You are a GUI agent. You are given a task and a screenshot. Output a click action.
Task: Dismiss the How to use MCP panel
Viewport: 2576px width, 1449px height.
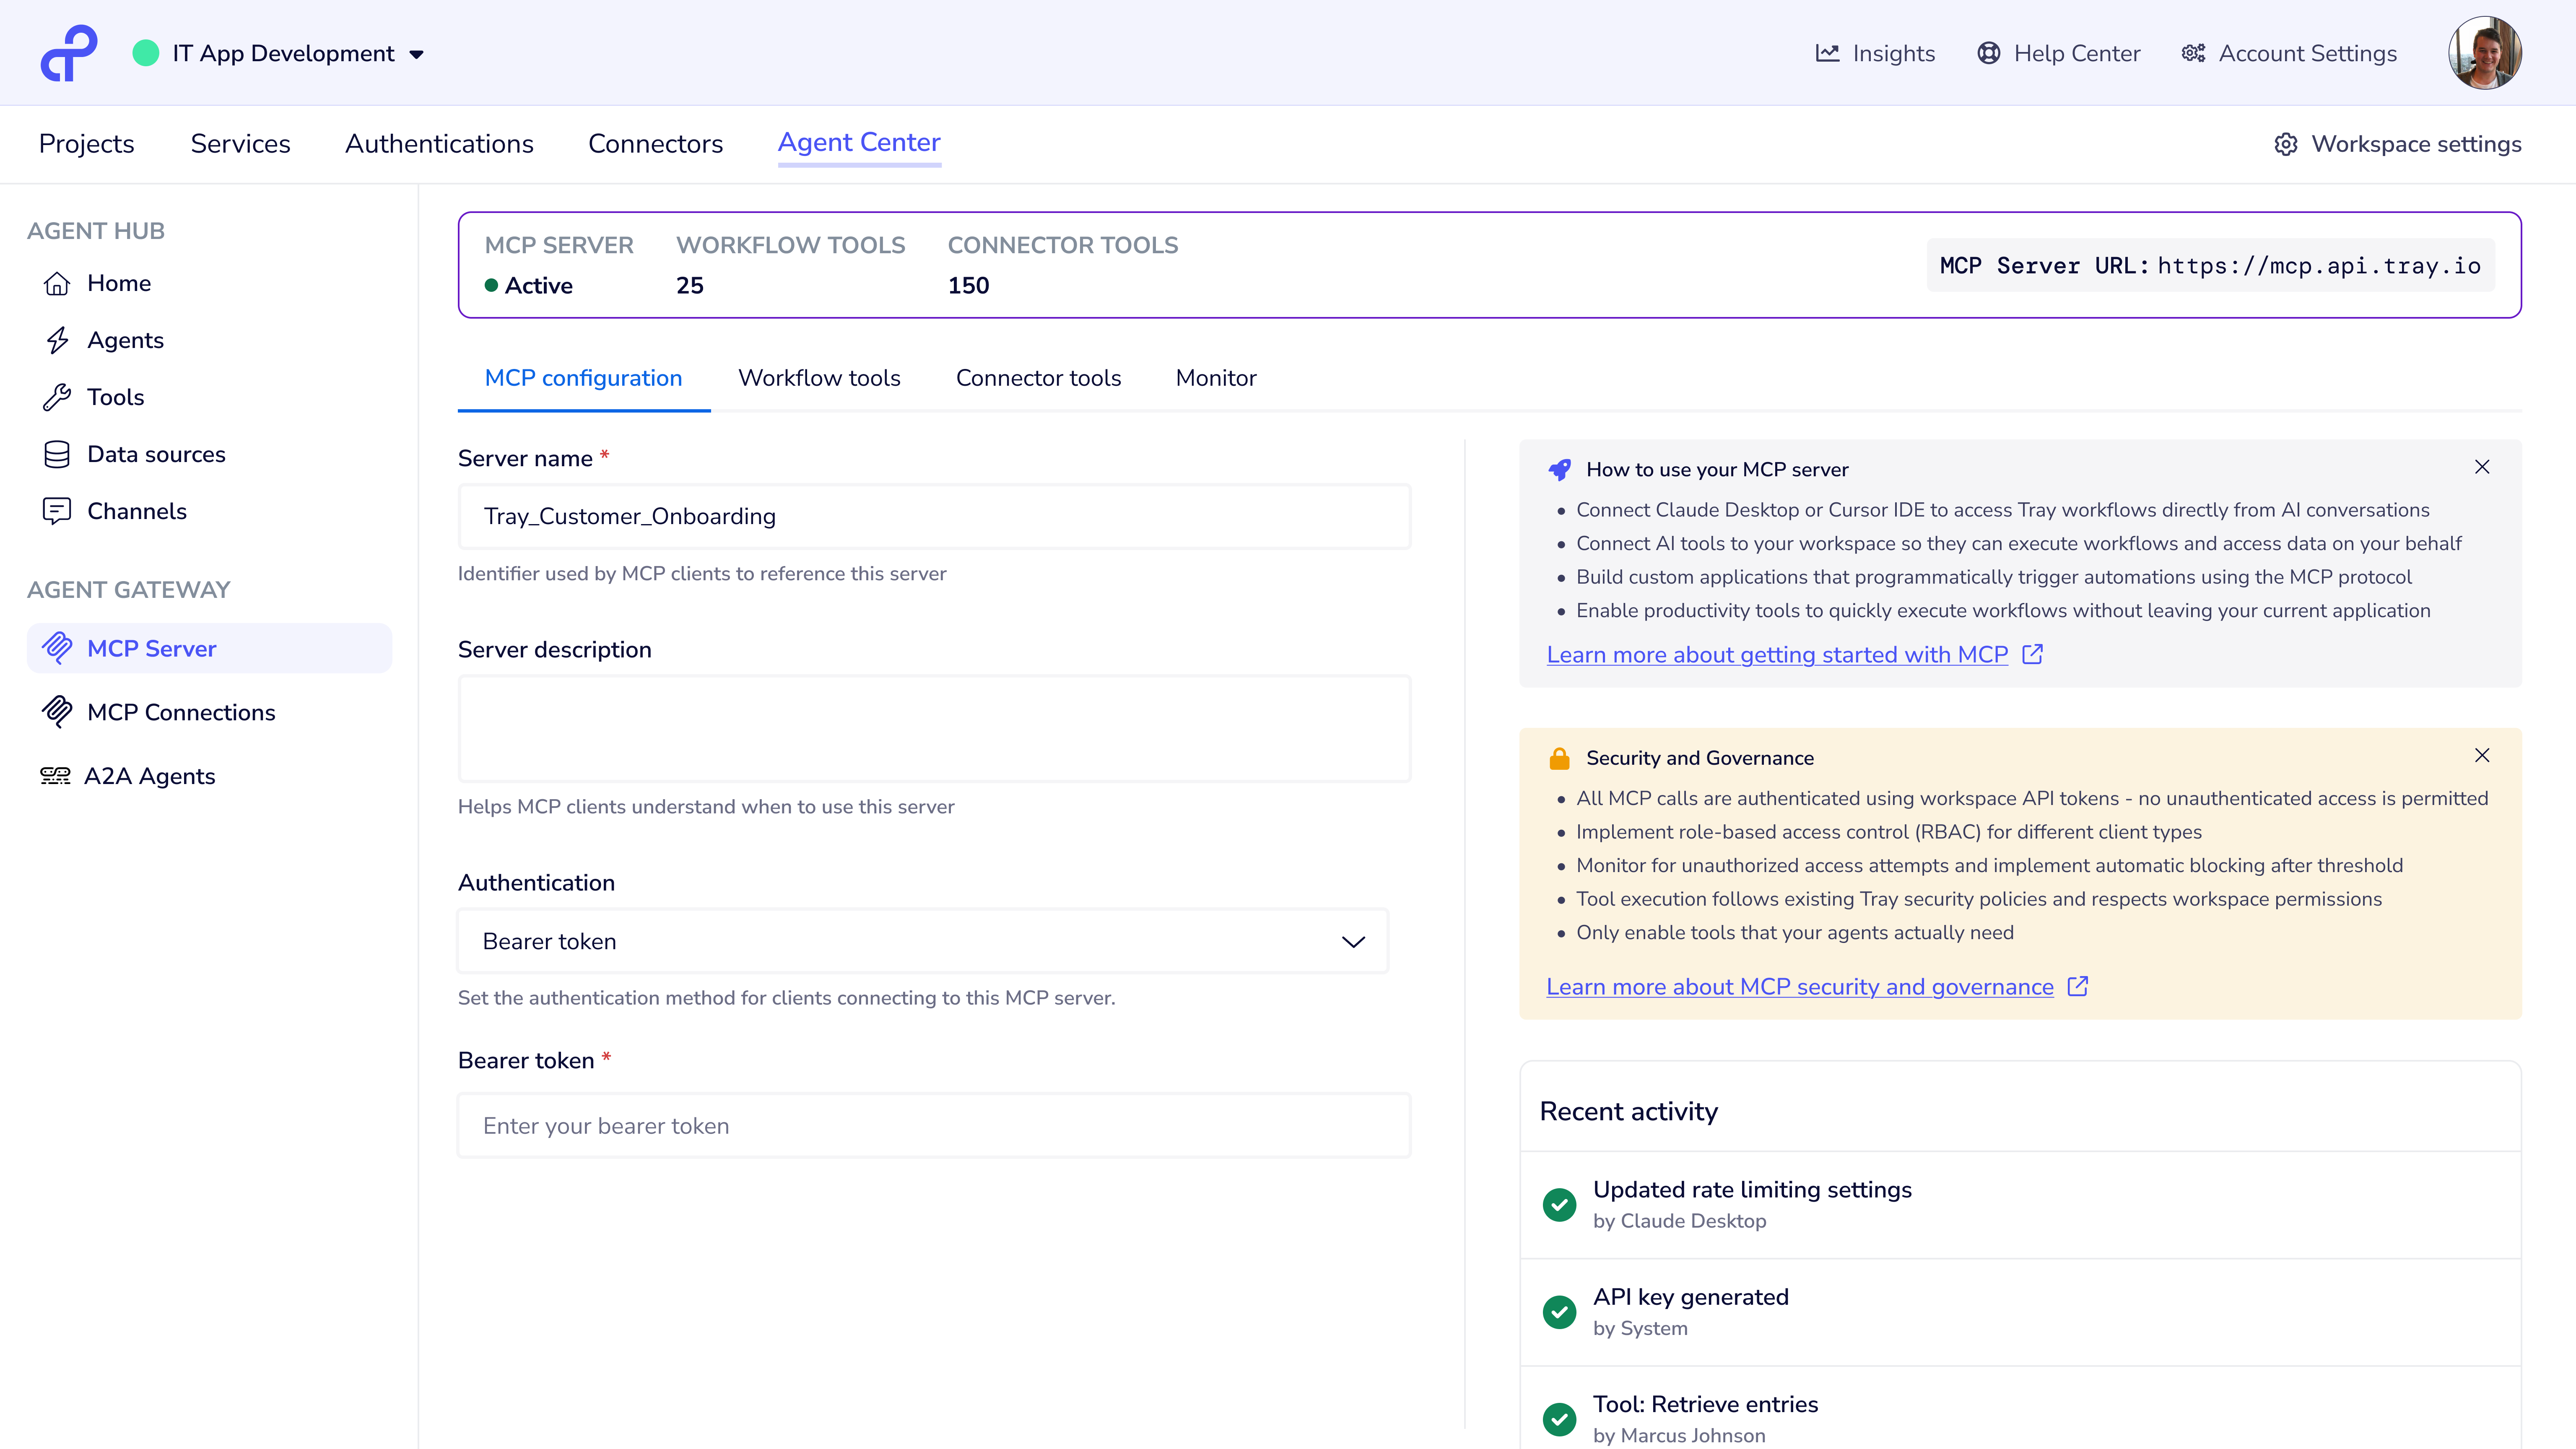(2482, 467)
